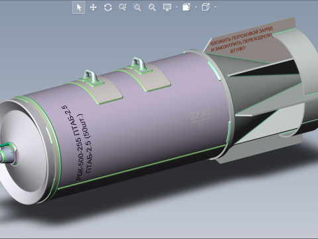Select the arrow pointer tool
Image resolution: width=318 pixels, height=239 pixels.
tap(79, 7)
